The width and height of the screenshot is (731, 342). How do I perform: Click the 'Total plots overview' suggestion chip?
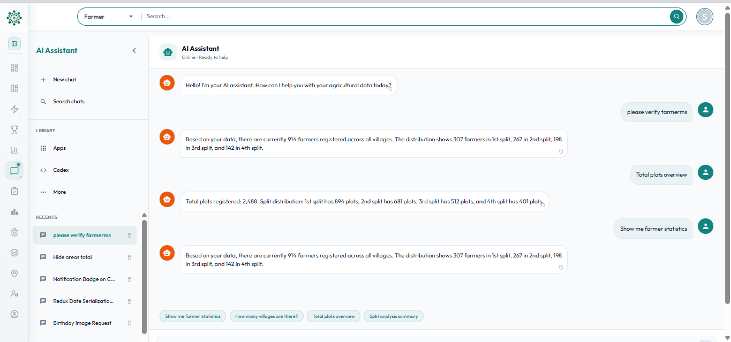[334, 316]
